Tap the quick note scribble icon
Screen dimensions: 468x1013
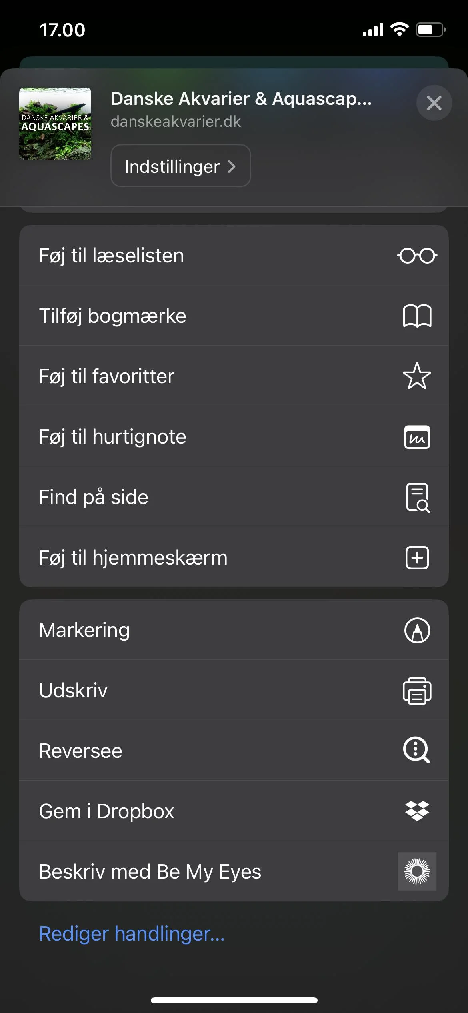pos(417,437)
